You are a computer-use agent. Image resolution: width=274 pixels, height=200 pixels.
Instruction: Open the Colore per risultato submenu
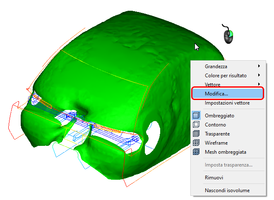tap(228, 76)
